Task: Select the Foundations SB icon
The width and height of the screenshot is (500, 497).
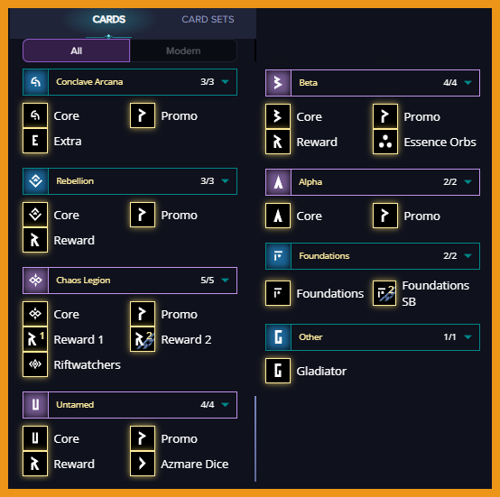Action: pyautogui.click(x=385, y=293)
